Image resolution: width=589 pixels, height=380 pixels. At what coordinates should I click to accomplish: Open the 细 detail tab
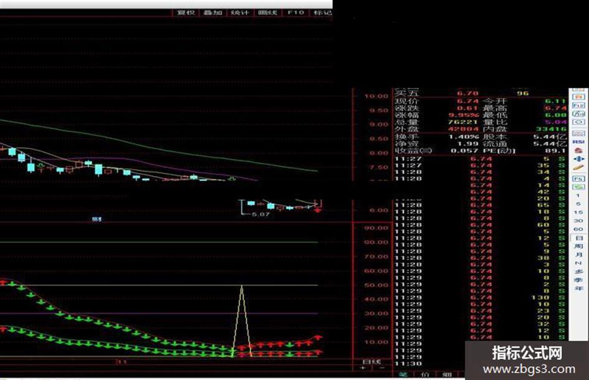click(447, 374)
